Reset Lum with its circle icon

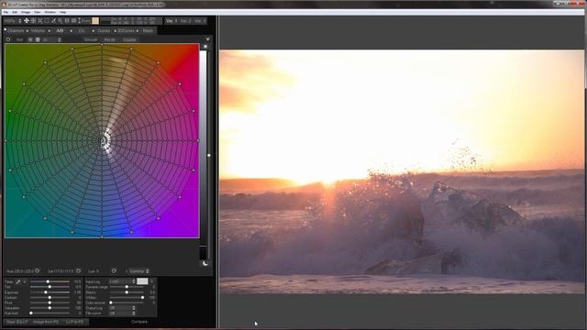pos(114,270)
